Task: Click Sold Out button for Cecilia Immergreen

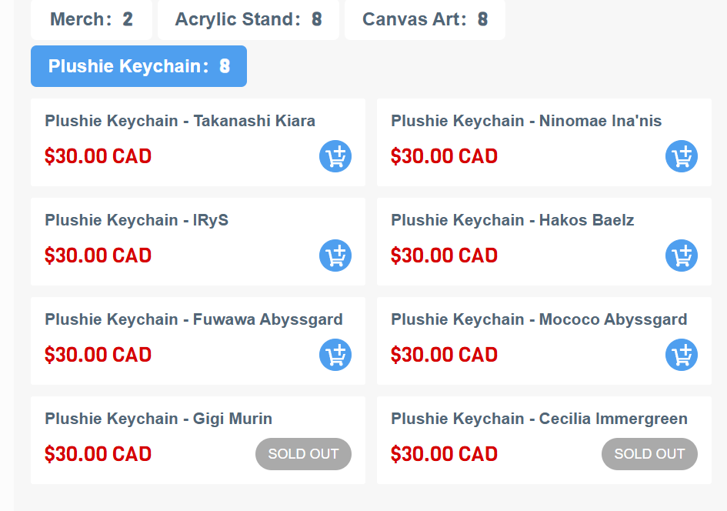Action: click(649, 454)
